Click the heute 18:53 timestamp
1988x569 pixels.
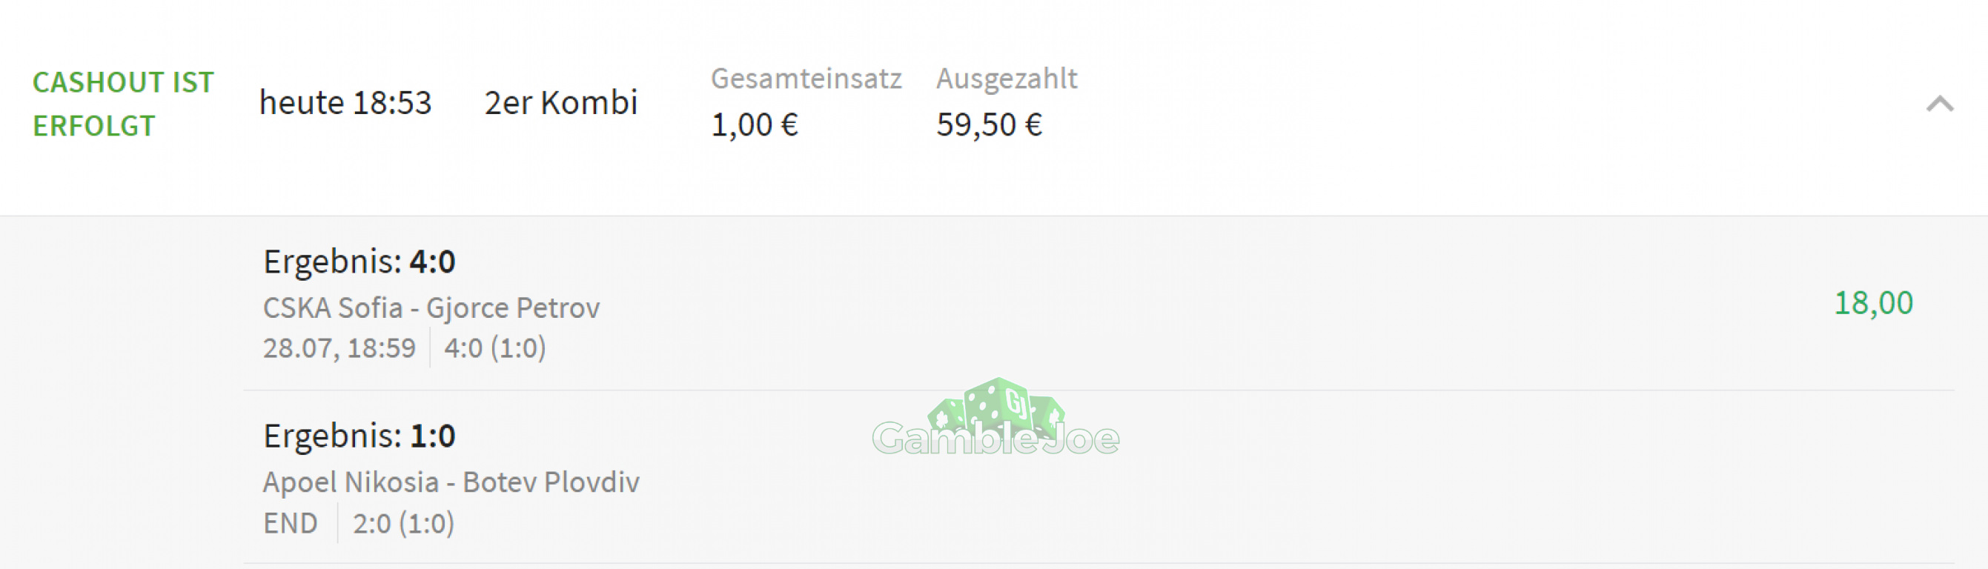pos(345,102)
